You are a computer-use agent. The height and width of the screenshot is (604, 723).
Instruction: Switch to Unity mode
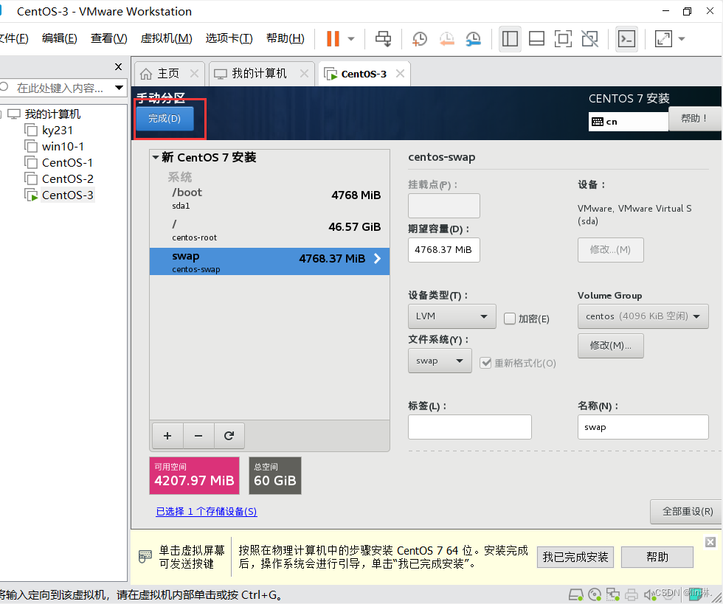tap(589, 39)
